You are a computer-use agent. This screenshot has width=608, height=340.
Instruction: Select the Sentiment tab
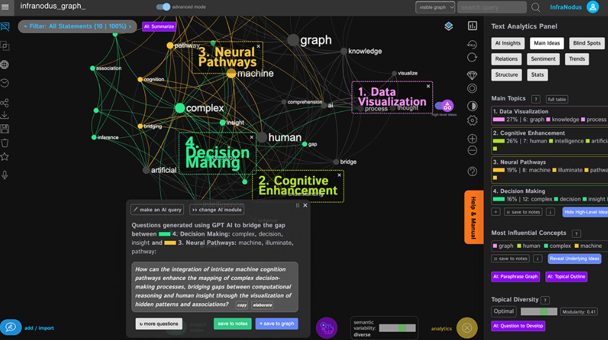coord(543,59)
